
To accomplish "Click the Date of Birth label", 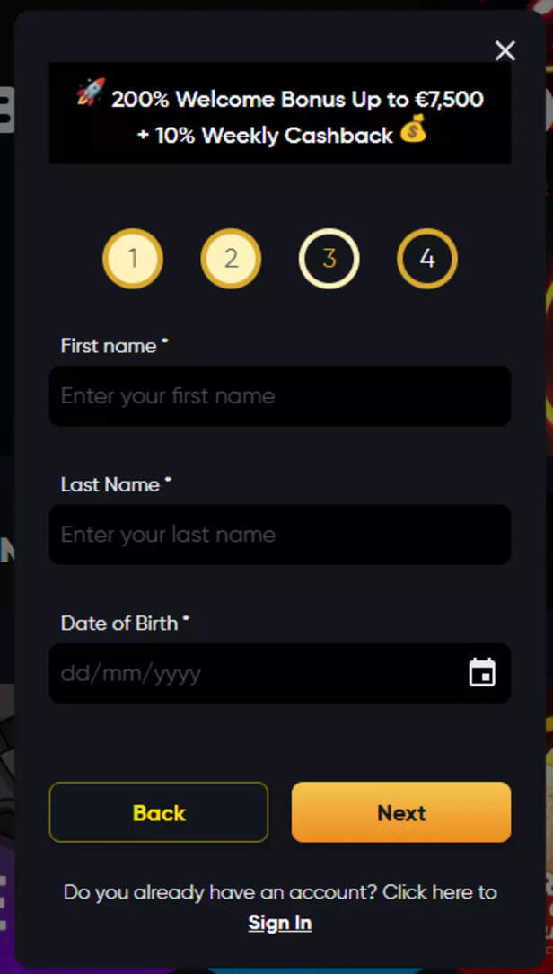I will 119,623.
